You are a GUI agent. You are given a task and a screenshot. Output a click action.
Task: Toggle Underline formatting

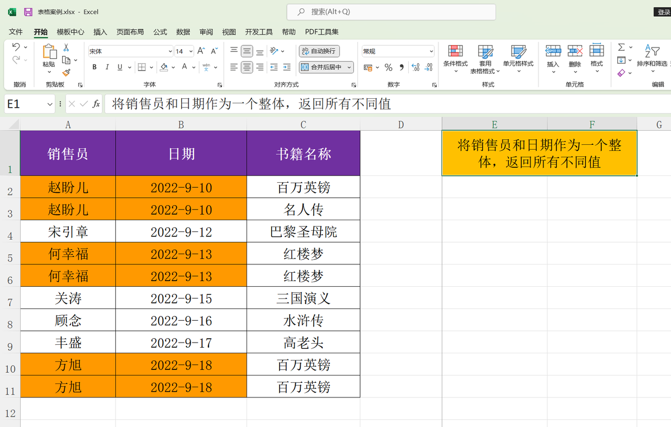click(x=120, y=67)
